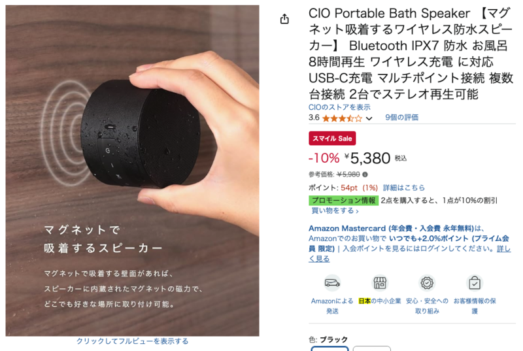Open the 9 customer reviews link

pyautogui.click(x=401, y=118)
